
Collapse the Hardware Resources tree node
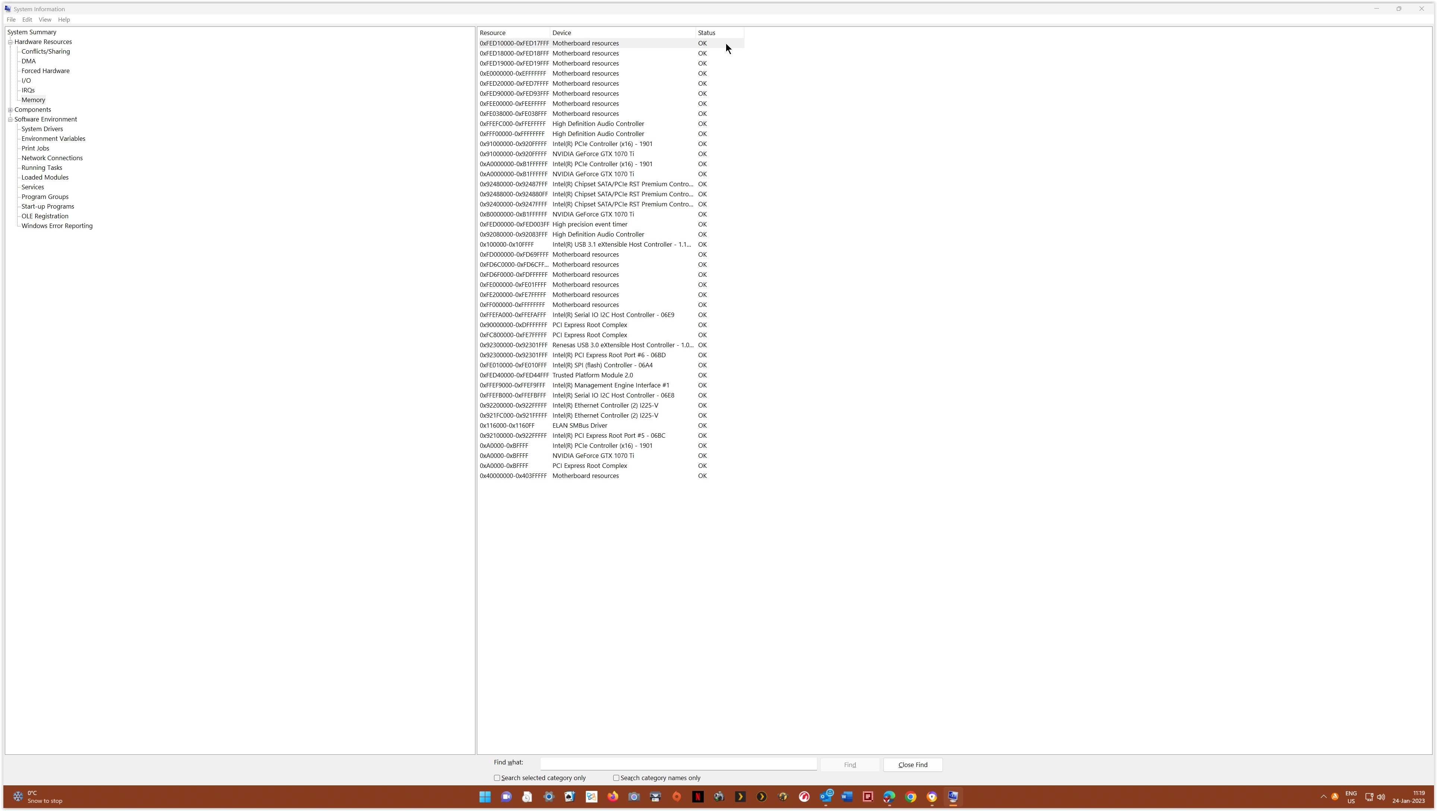coord(10,42)
